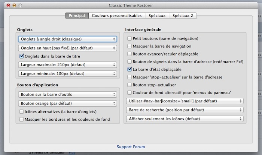Open the Support Forum link

131,147
